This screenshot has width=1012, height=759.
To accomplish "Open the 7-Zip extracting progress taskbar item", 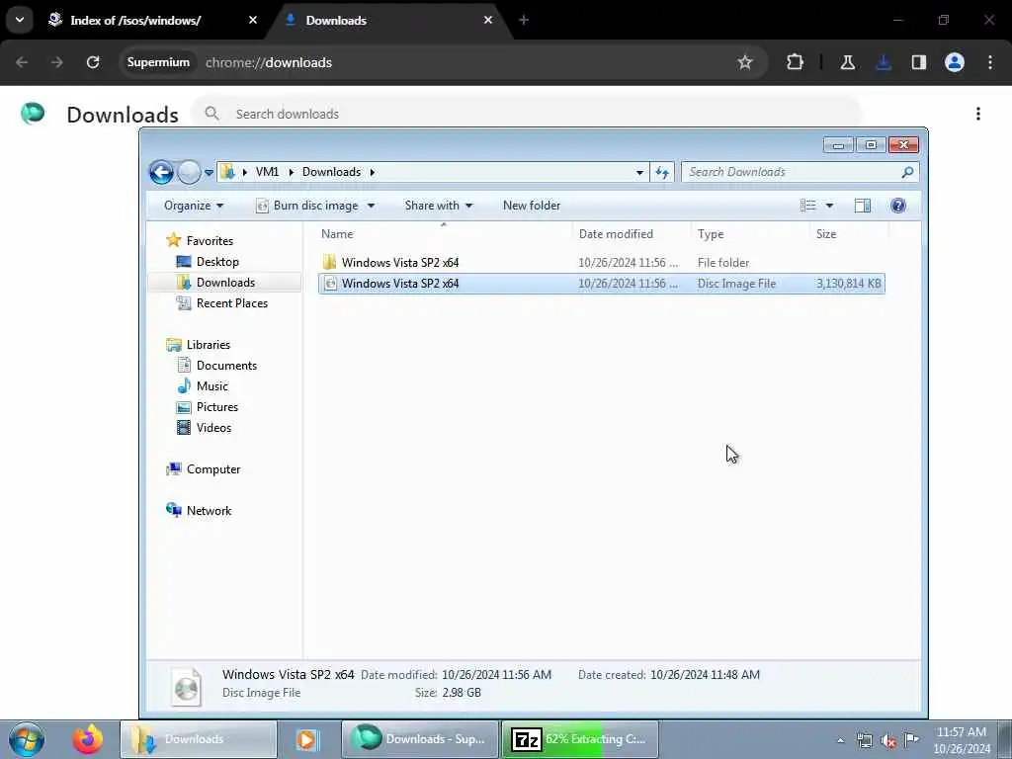I will click(580, 739).
